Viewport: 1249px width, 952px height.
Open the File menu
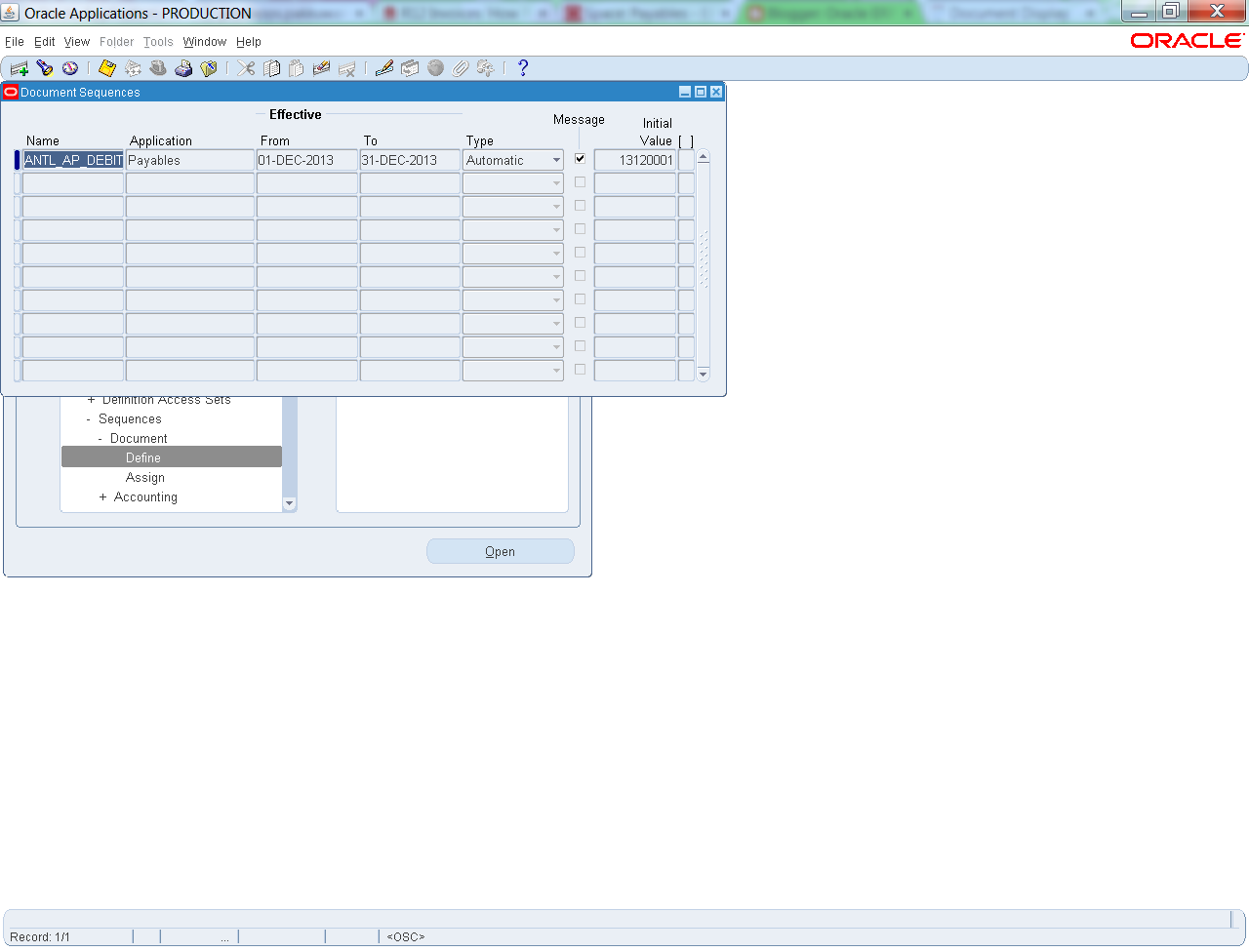click(15, 42)
